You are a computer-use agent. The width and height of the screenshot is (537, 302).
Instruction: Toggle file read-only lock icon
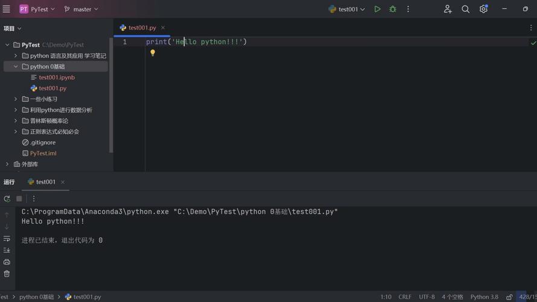pyautogui.click(x=509, y=297)
